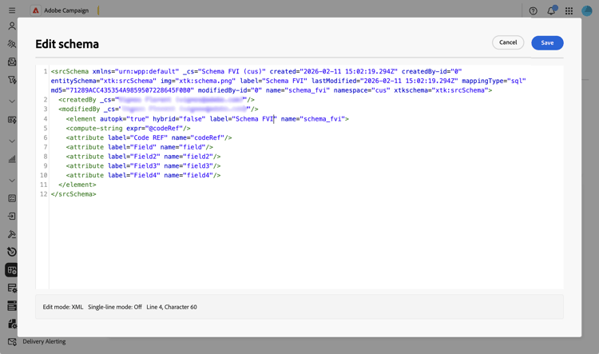Click the profile person icon in sidebar
599x354 pixels.
pos(12,26)
